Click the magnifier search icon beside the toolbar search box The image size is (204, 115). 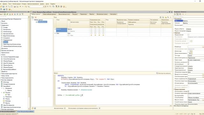pos(28,6)
